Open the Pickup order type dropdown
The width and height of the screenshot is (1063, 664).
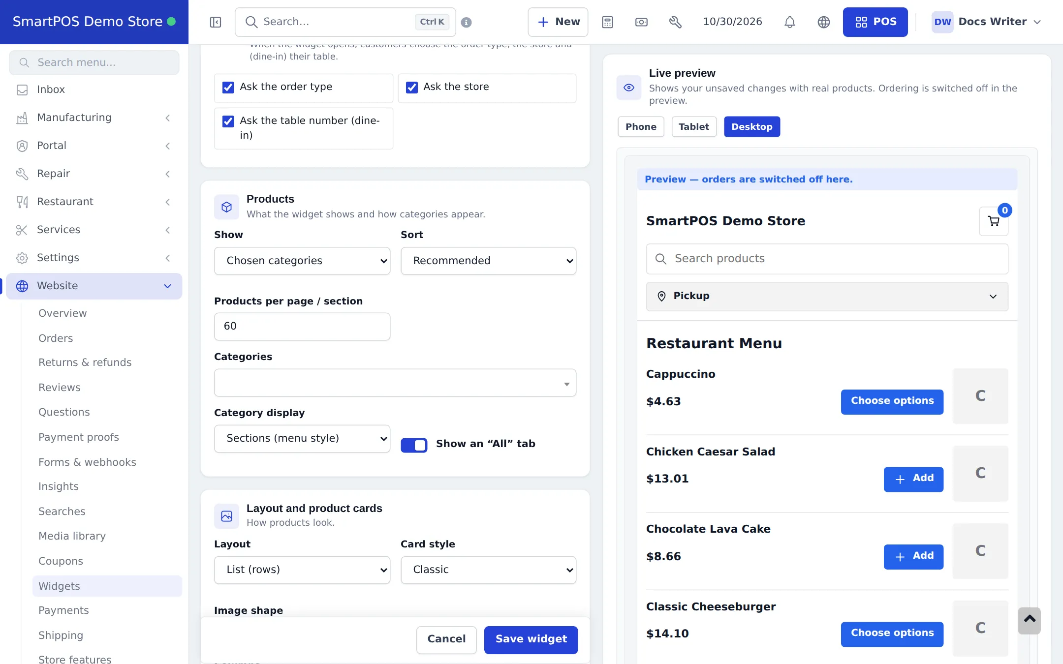[x=827, y=296]
